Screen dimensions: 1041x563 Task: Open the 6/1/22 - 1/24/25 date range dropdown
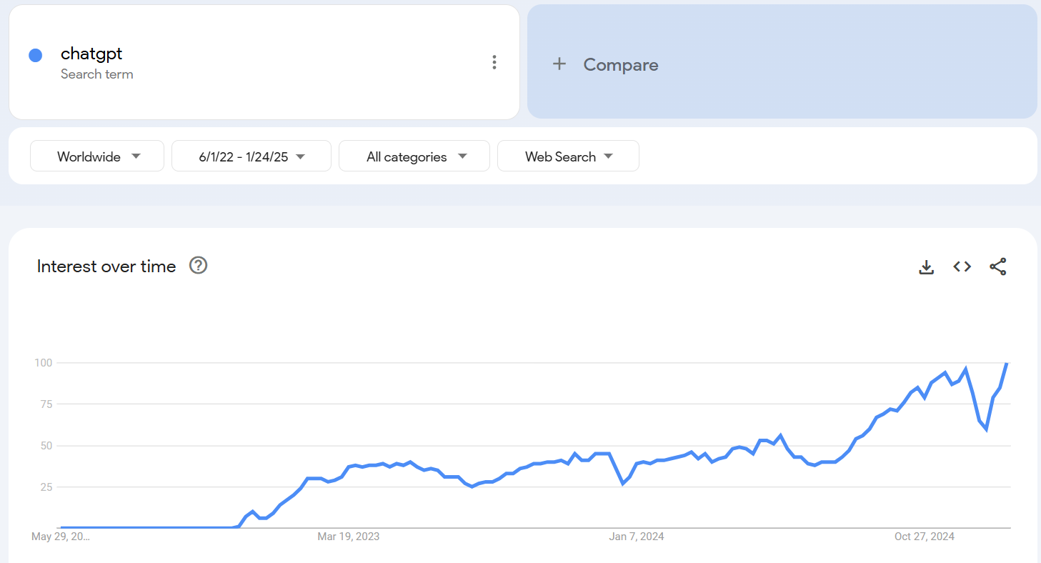point(251,156)
